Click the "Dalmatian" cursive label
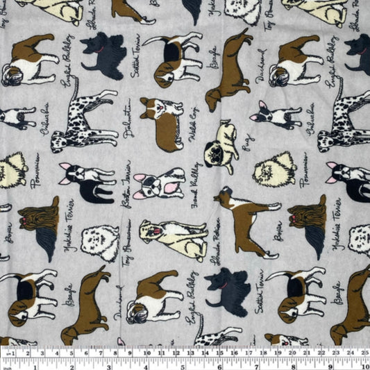This screenshot has height=370, width=370. pyautogui.click(x=128, y=118)
